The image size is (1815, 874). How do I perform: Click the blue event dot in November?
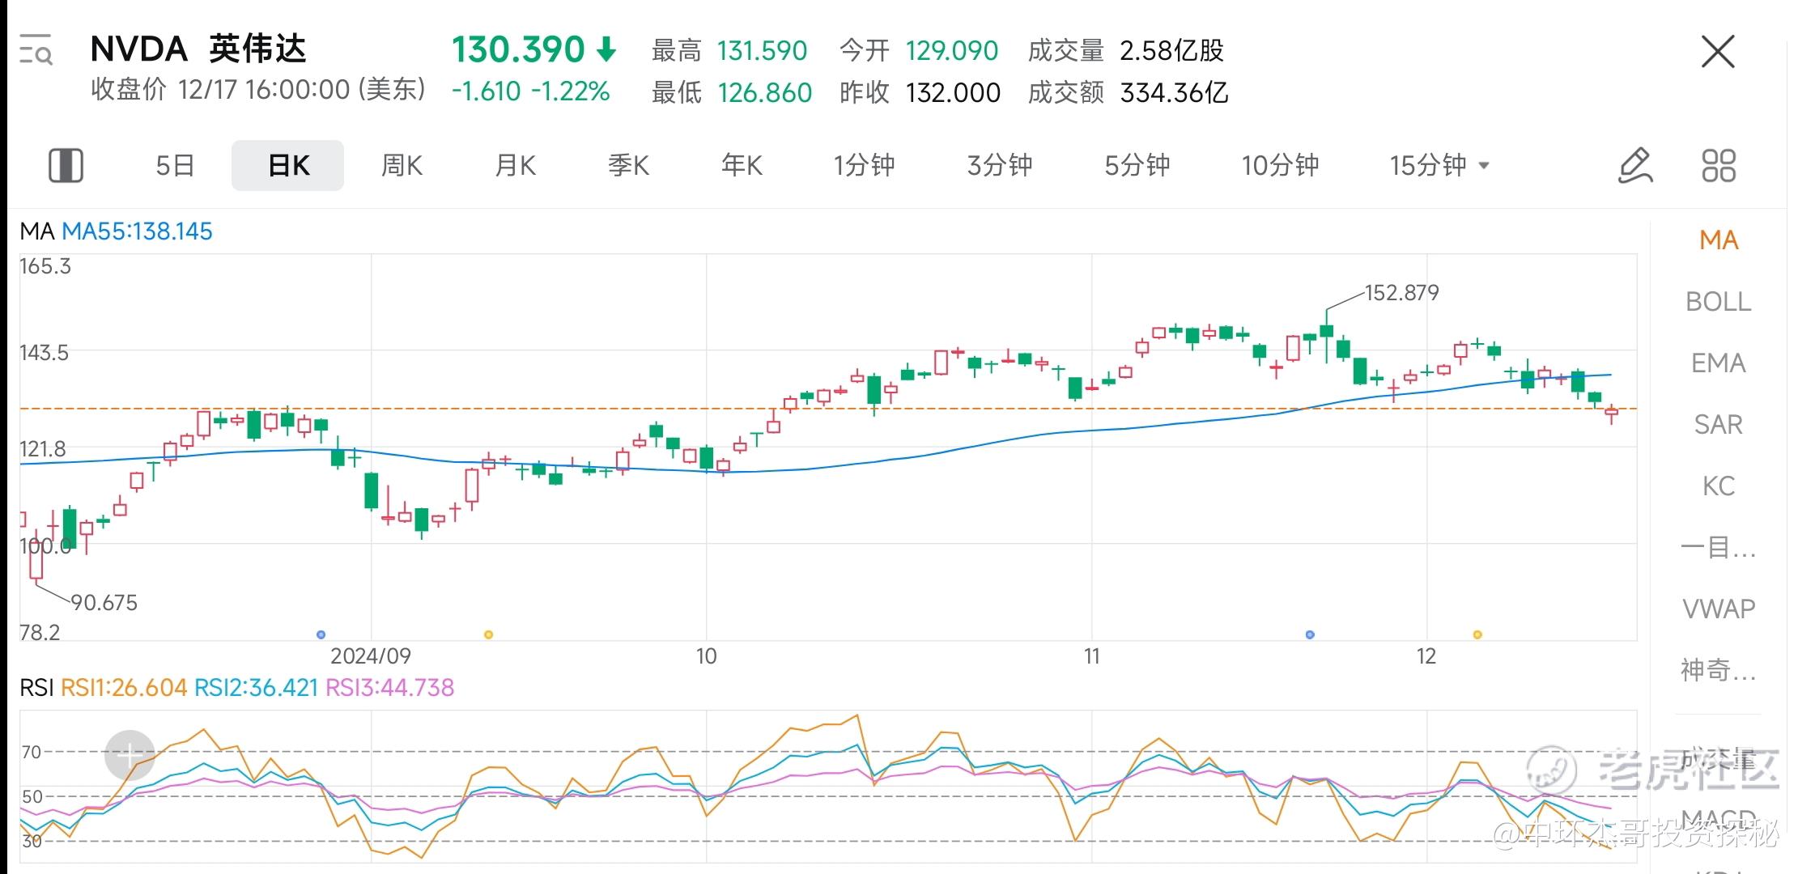1310,634
